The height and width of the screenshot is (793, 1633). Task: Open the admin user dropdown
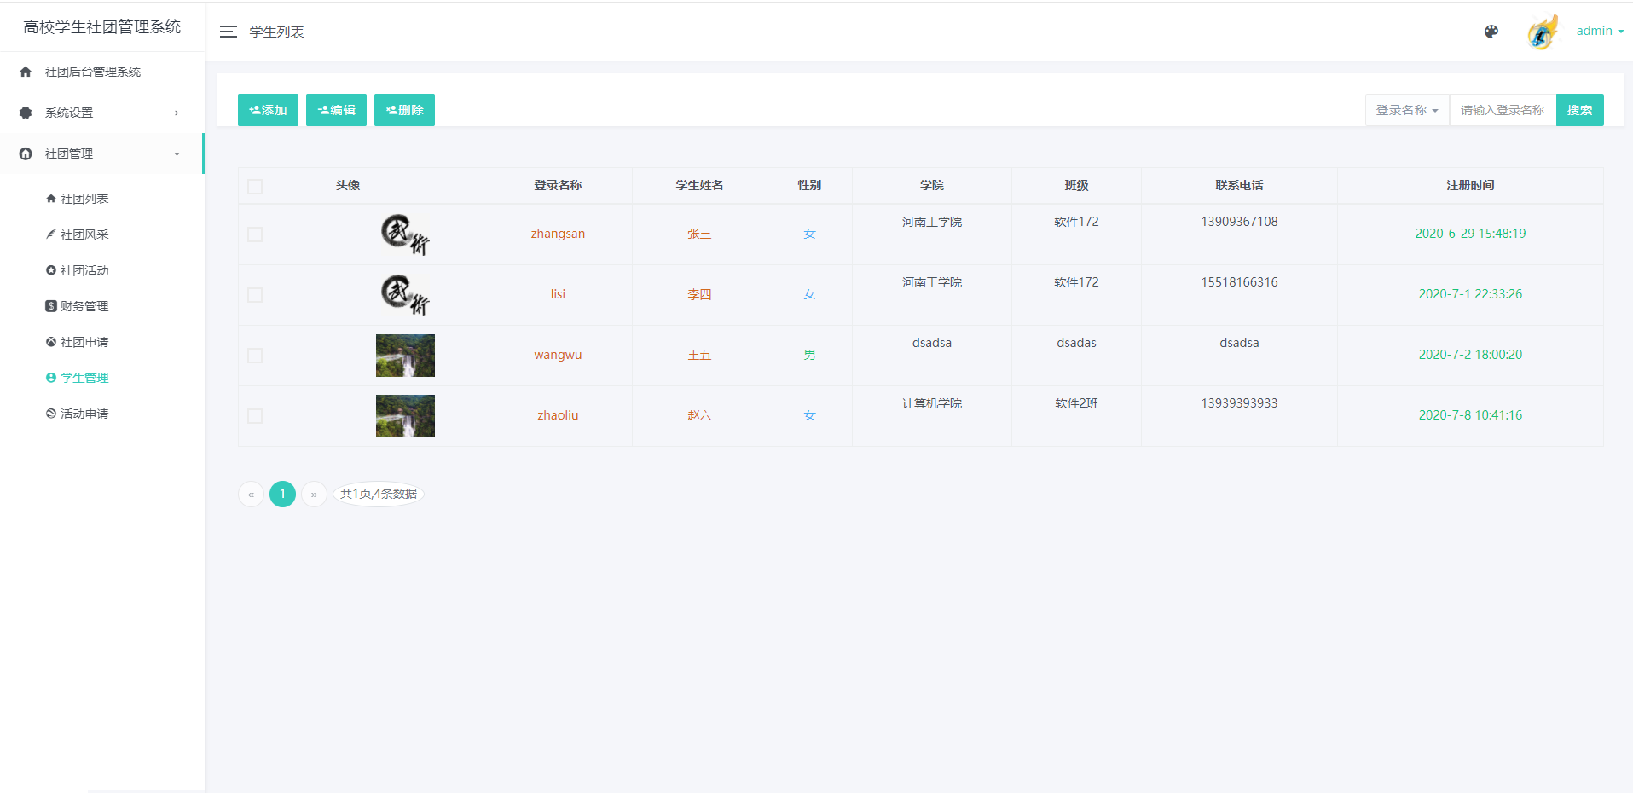[x=1600, y=31]
